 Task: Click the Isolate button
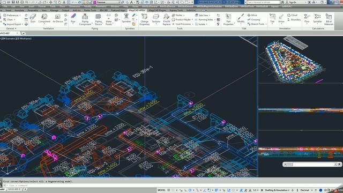[201, 24]
